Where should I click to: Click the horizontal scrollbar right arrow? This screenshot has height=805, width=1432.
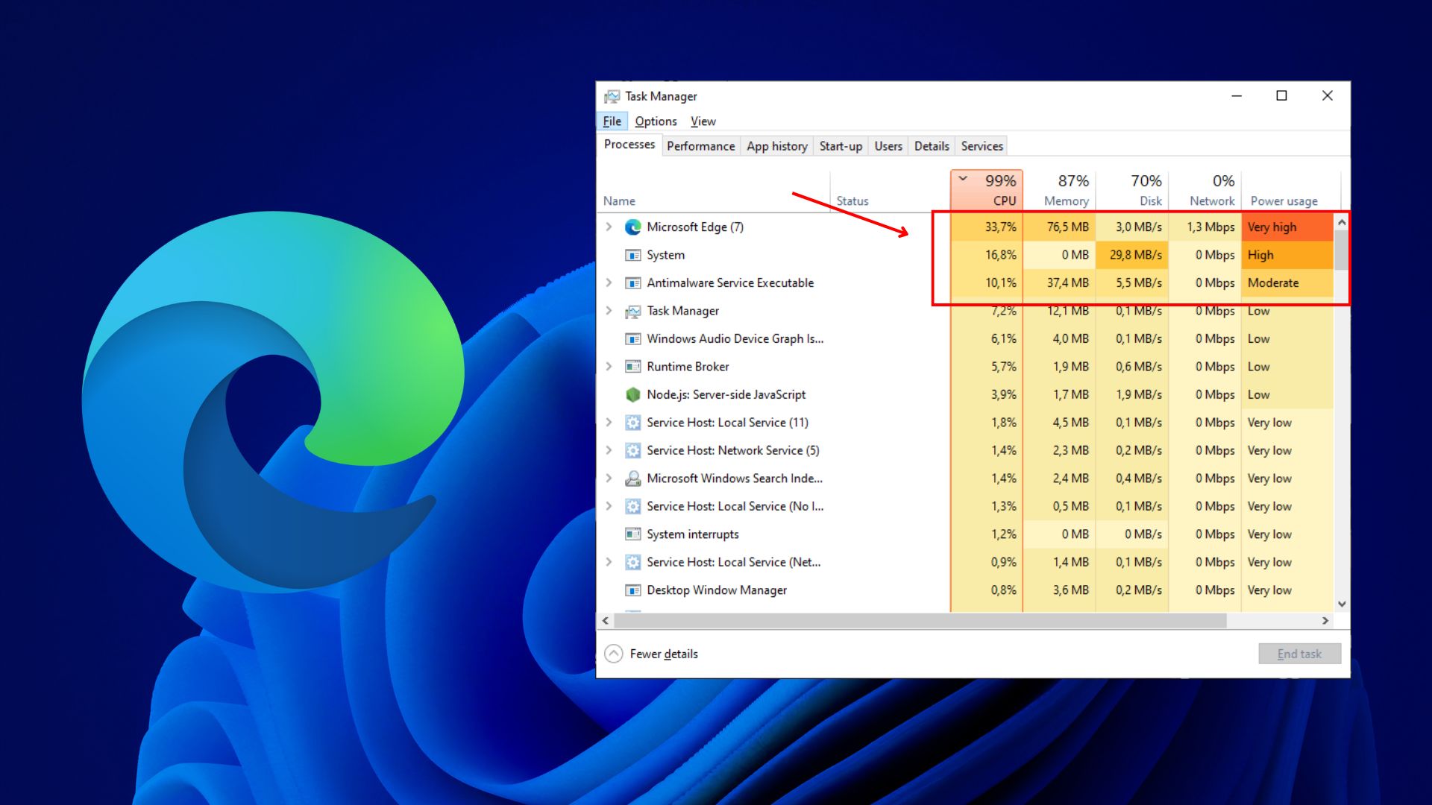coord(1325,621)
